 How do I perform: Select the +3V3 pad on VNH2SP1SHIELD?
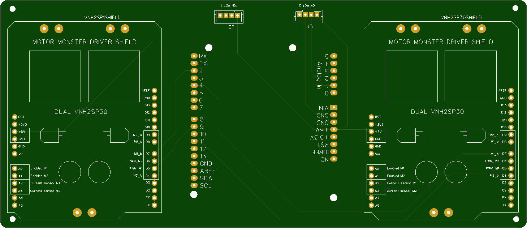[15, 124]
